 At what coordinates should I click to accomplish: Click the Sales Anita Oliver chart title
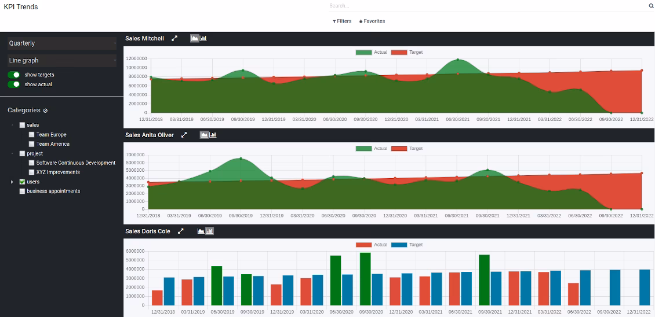pos(149,135)
